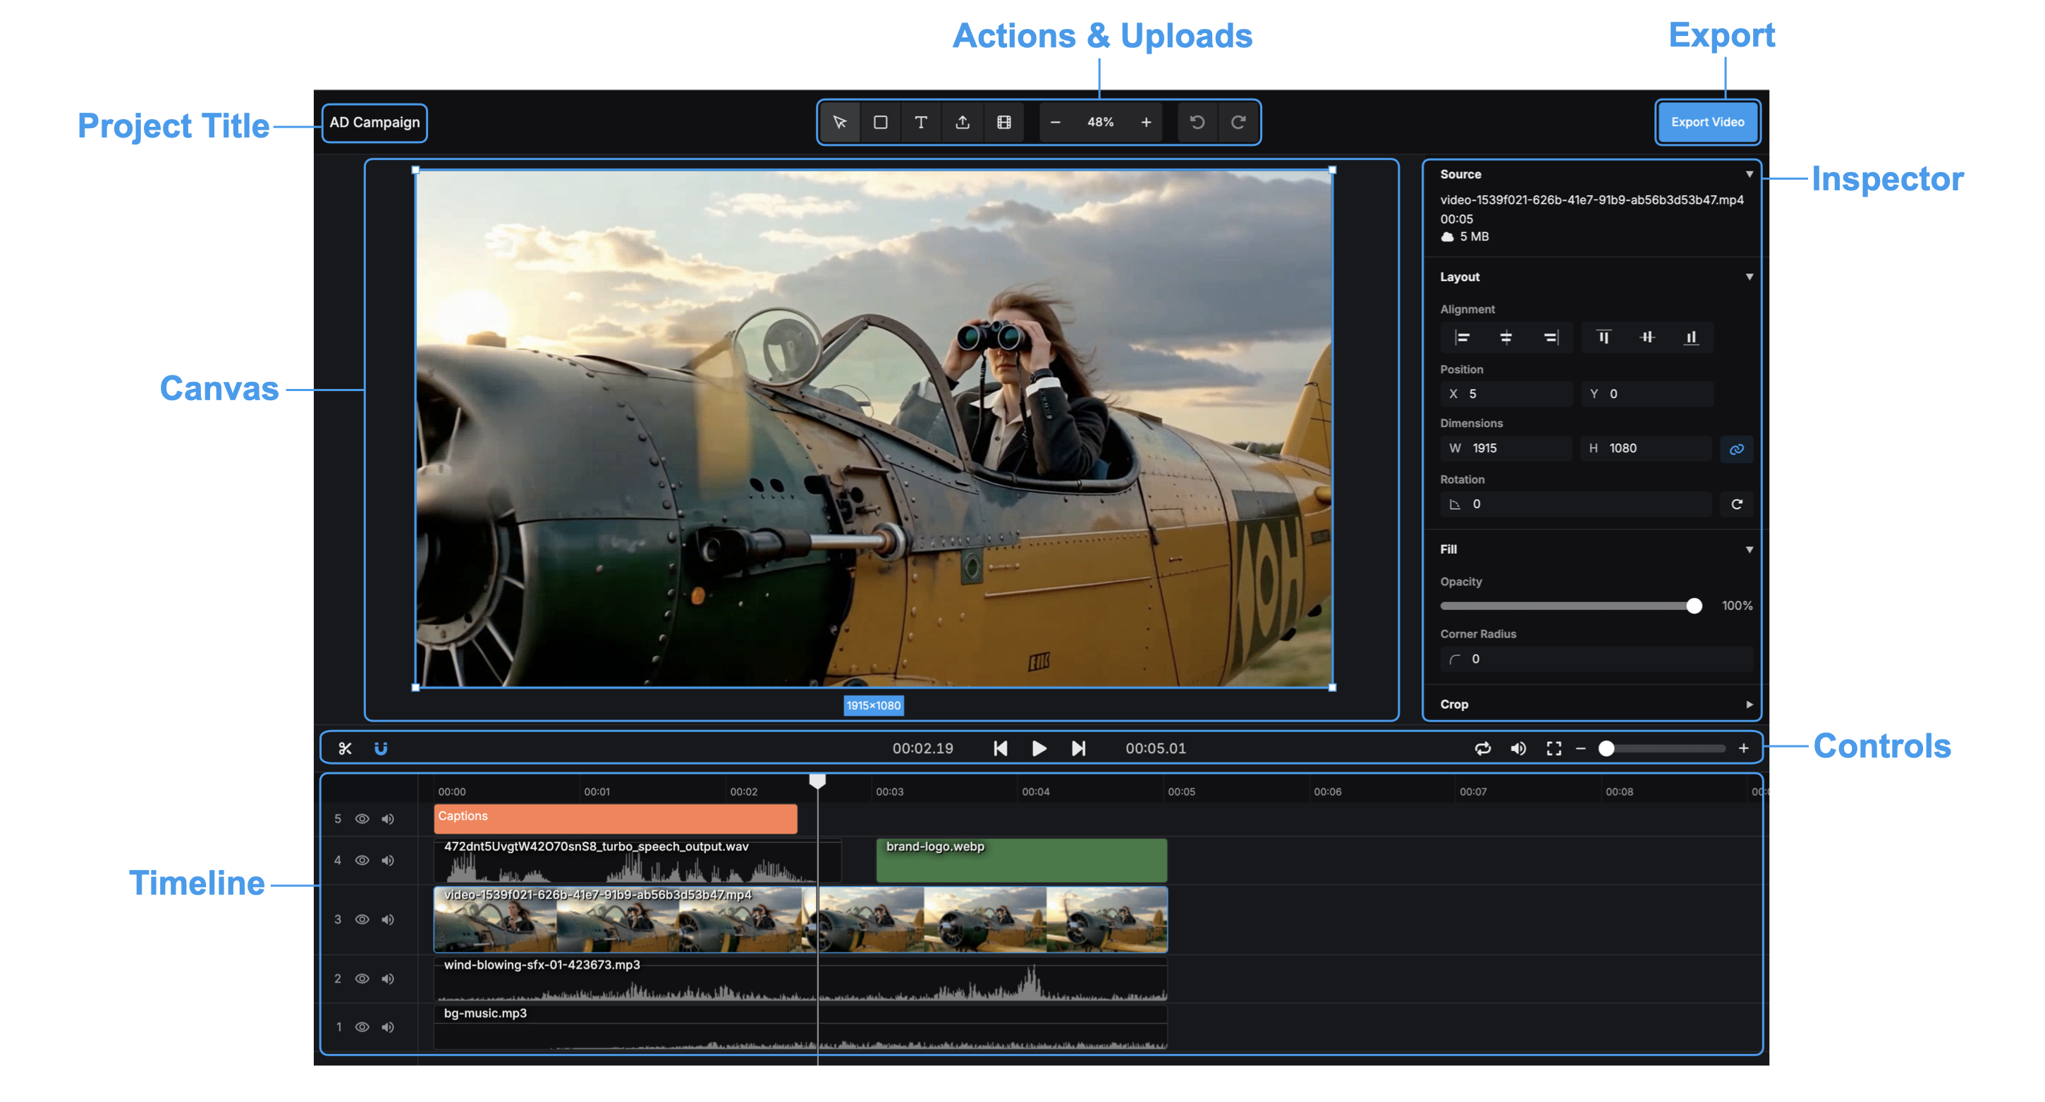Click the Width dimension field
Screen dimensions: 2045x1102
1506,448
